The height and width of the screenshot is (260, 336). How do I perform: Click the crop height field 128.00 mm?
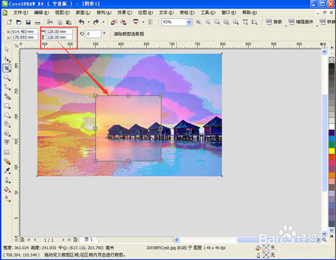pos(59,38)
